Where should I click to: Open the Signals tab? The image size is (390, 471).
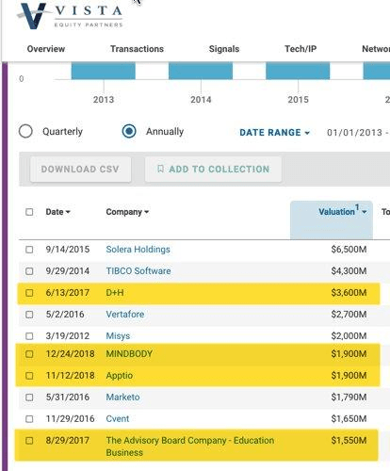tap(224, 49)
